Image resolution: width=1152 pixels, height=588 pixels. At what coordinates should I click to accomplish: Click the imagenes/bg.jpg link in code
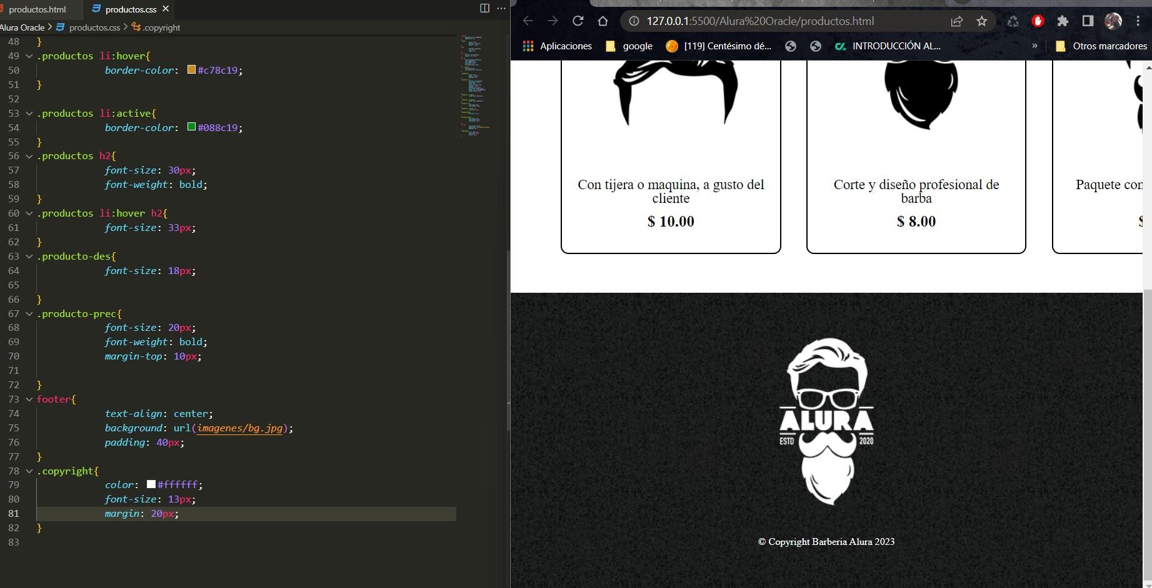coord(240,428)
